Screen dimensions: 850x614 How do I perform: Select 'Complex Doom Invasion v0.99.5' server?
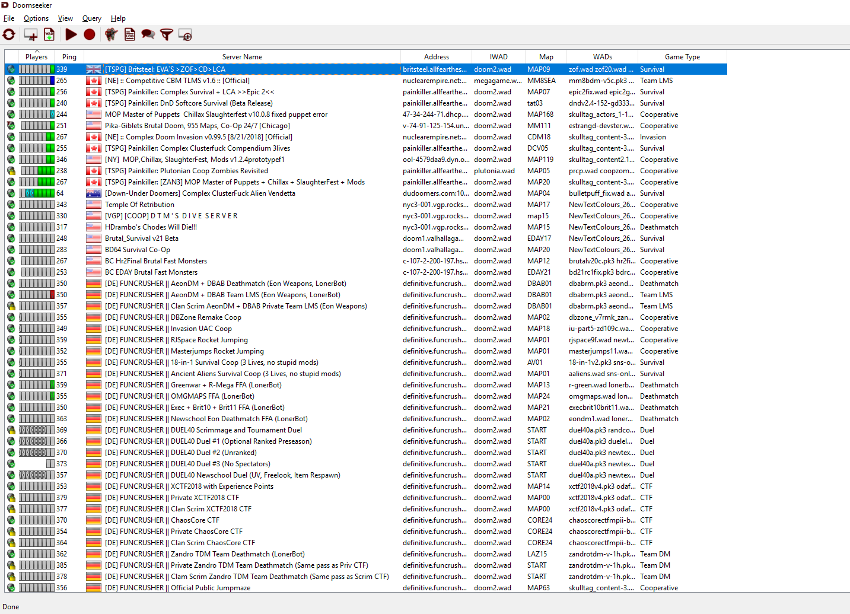point(366,137)
